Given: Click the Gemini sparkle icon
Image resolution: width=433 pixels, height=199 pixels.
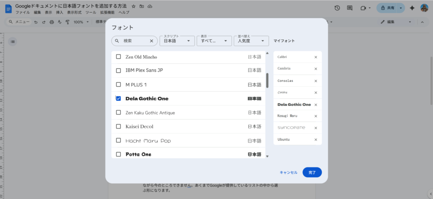Looking at the screenshot, I should pyautogui.click(x=412, y=8).
